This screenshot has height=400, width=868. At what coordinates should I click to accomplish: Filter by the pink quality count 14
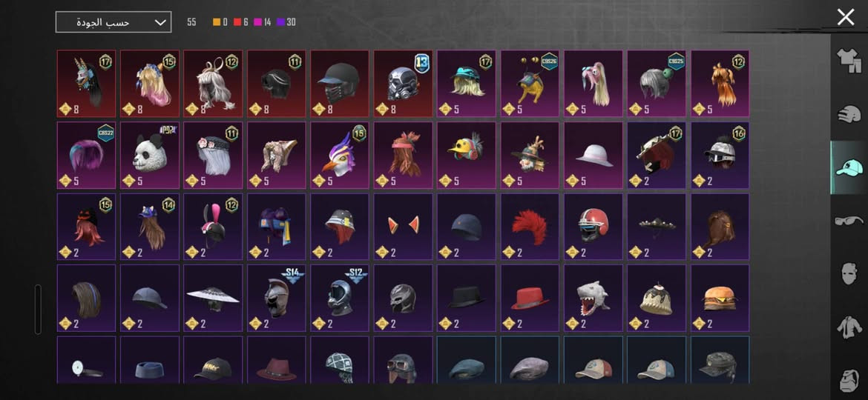coord(263,22)
